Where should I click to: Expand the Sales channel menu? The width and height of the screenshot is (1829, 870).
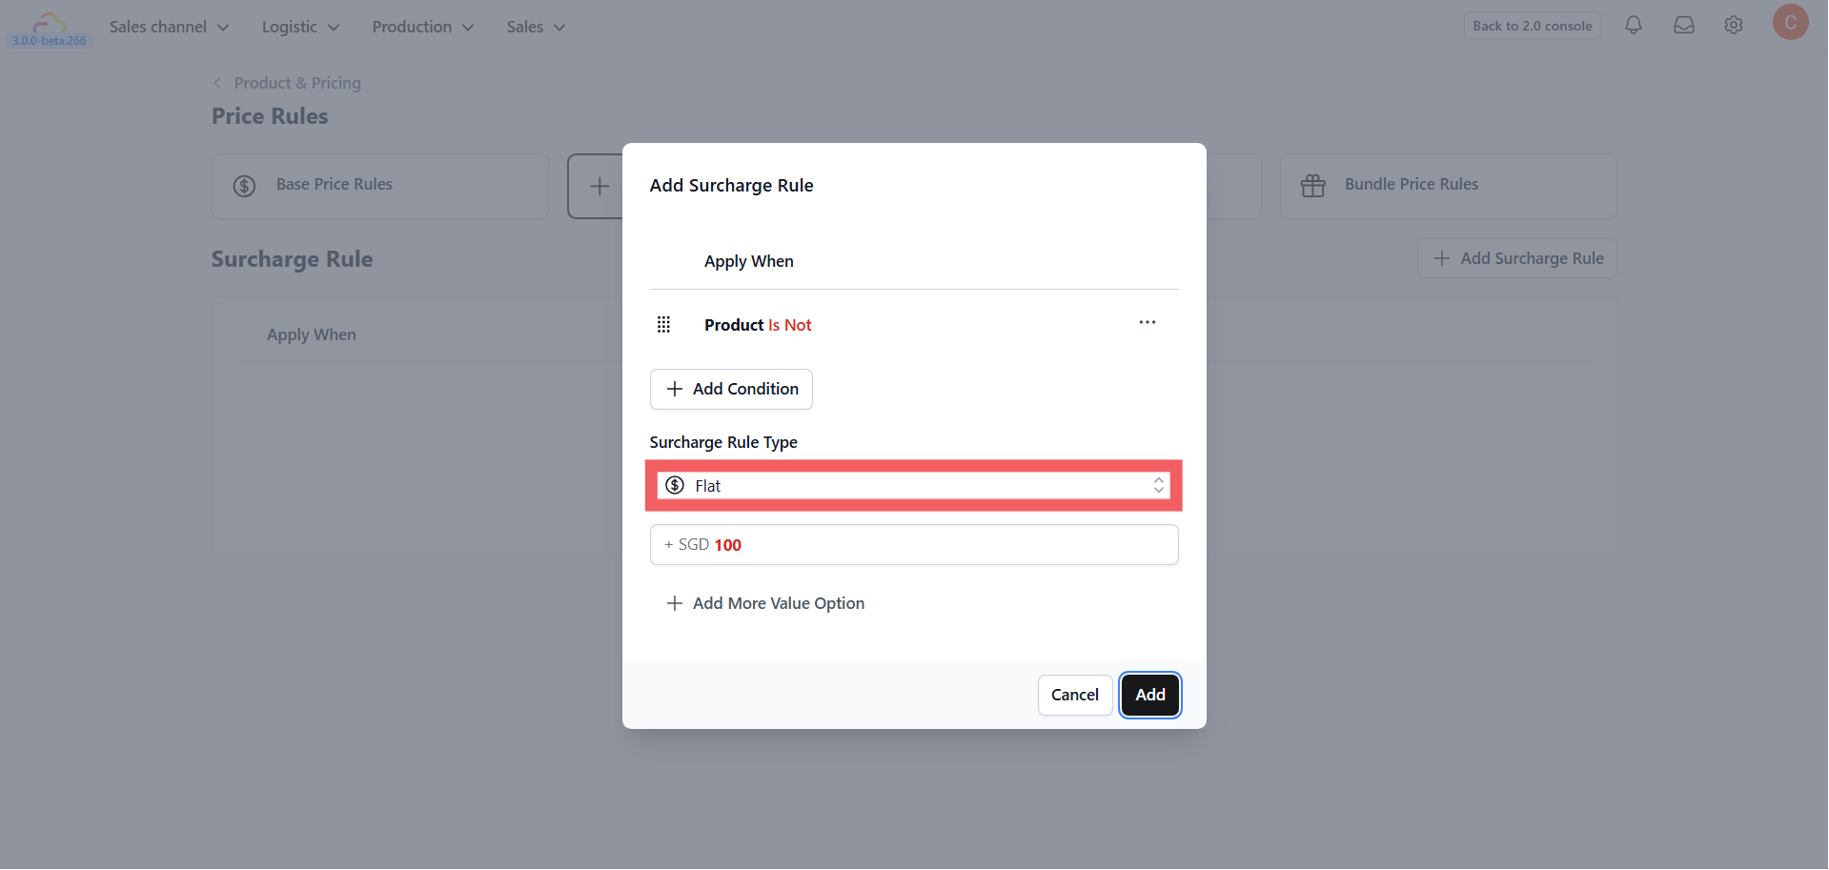[169, 27]
